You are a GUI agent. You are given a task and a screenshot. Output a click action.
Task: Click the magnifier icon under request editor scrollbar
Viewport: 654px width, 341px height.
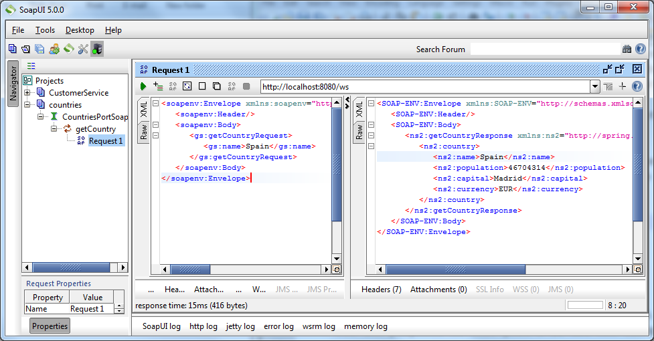coord(337,269)
